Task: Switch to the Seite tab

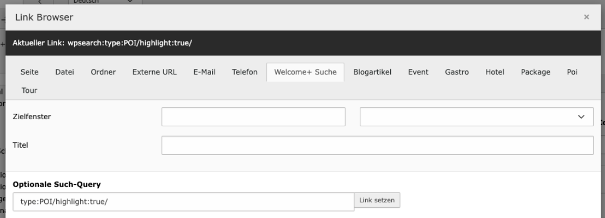Action: 29,72
